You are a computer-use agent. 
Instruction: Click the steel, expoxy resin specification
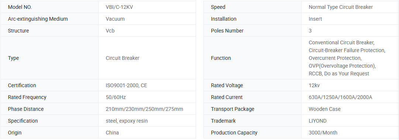127,121
